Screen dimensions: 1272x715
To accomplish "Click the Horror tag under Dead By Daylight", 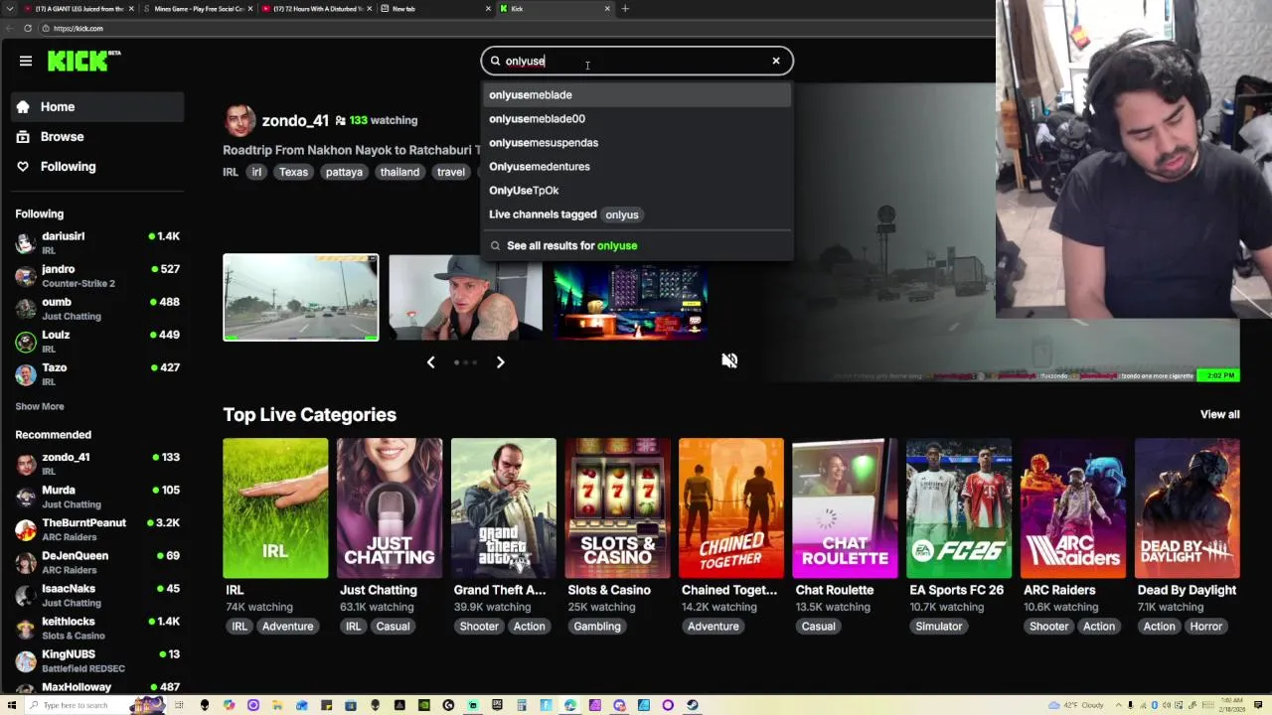I will [1206, 627].
